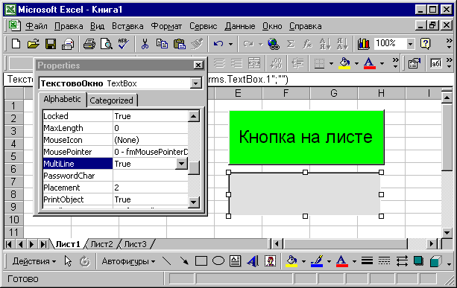The image size is (457, 288).
Task: Open the Line Style icon
Action: 368,261
